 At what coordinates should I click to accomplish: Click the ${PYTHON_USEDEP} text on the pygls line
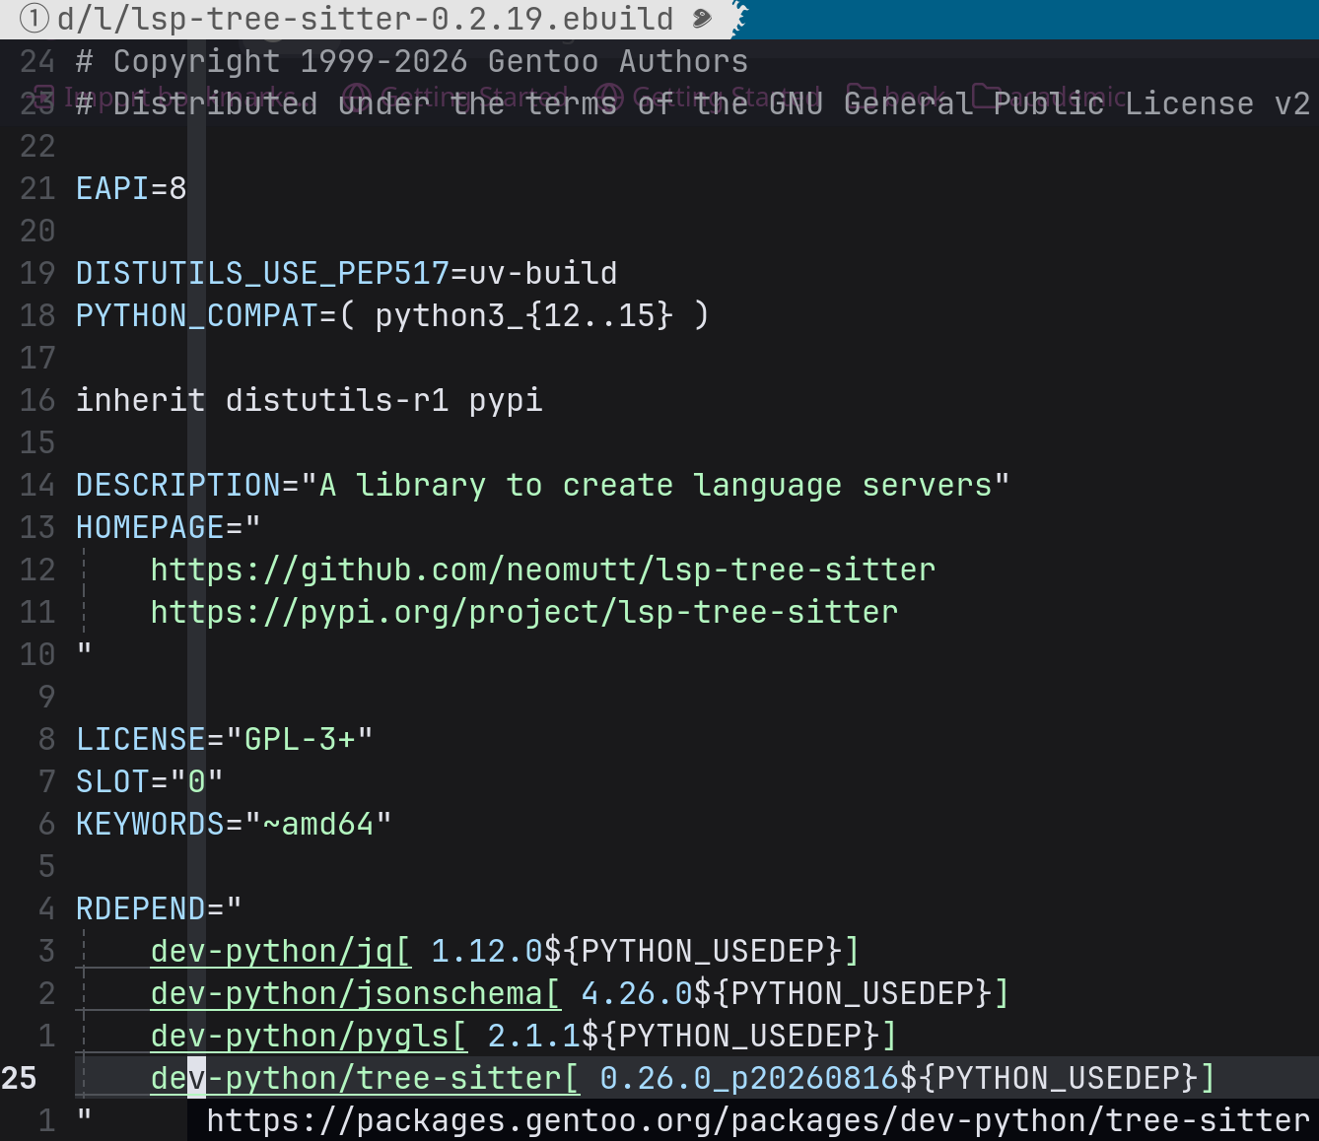[x=730, y=1036]
